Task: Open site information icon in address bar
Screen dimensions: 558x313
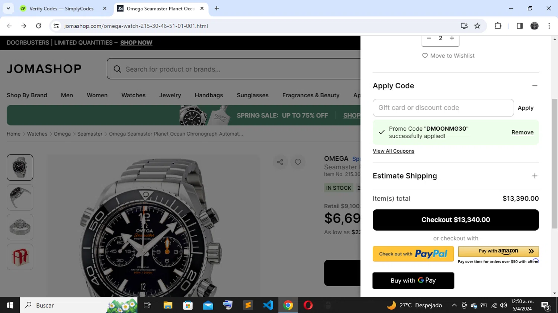Action: pos(56,26)
